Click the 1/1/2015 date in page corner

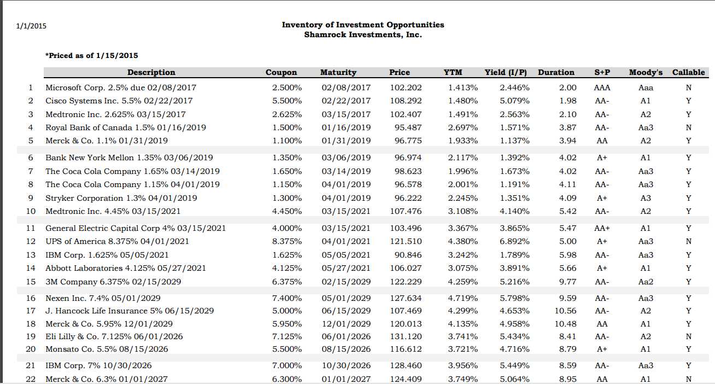pyautogui.click(x=31, y=26)
